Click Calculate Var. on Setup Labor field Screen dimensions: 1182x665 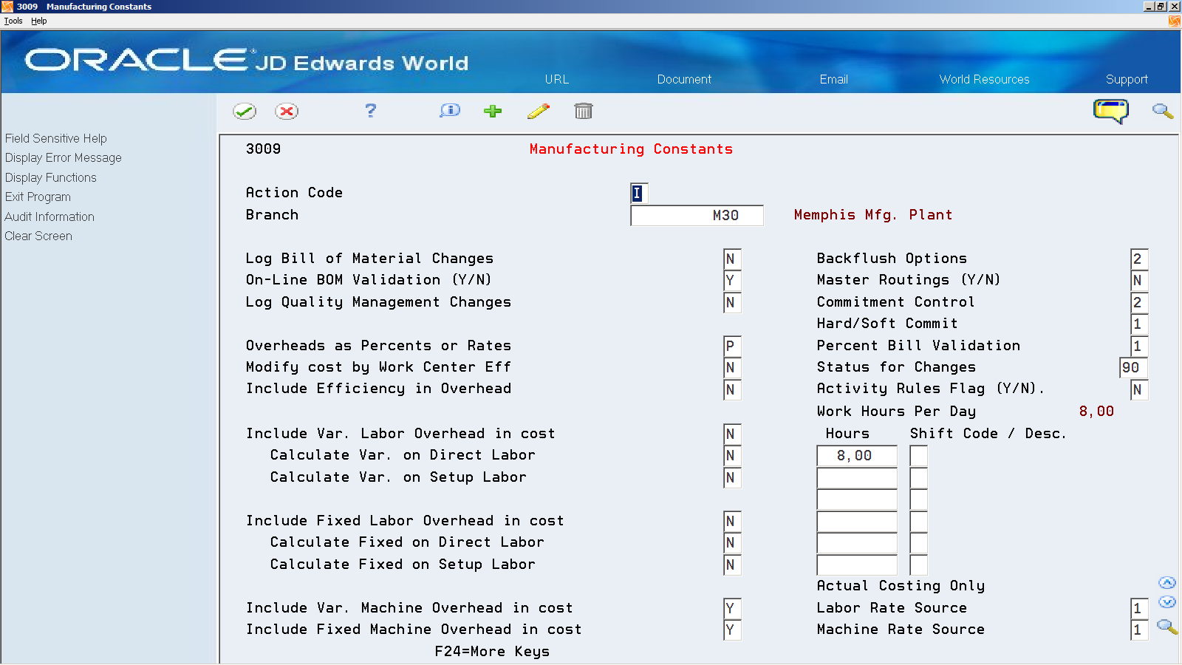(x=732, y=477)
